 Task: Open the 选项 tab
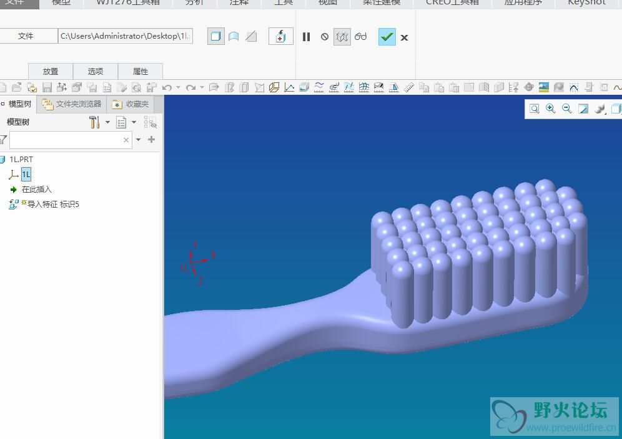click(95, 71)
